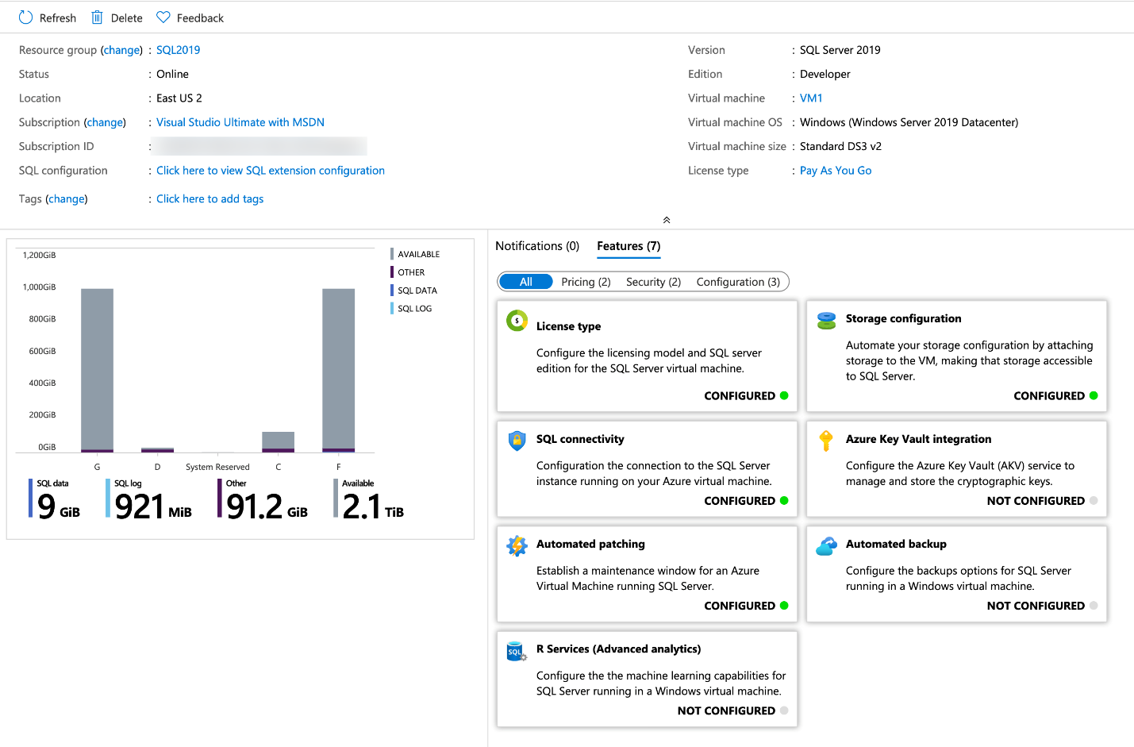
Task: Click the 'East US 2' location text
Action: pos(179,98)
